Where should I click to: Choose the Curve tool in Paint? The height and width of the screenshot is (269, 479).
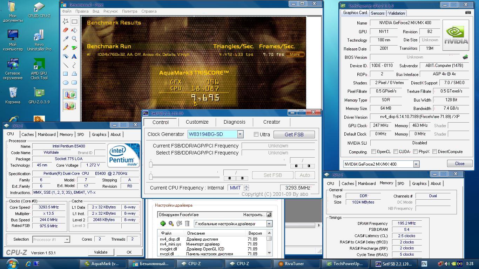coord(74,65)
